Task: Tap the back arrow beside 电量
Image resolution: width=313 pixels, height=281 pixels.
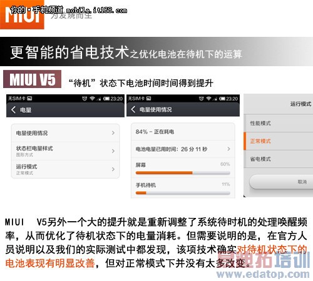Action: click(14, 110)
